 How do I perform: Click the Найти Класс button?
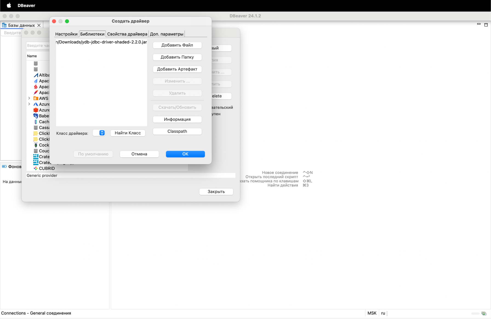point(128,133)
